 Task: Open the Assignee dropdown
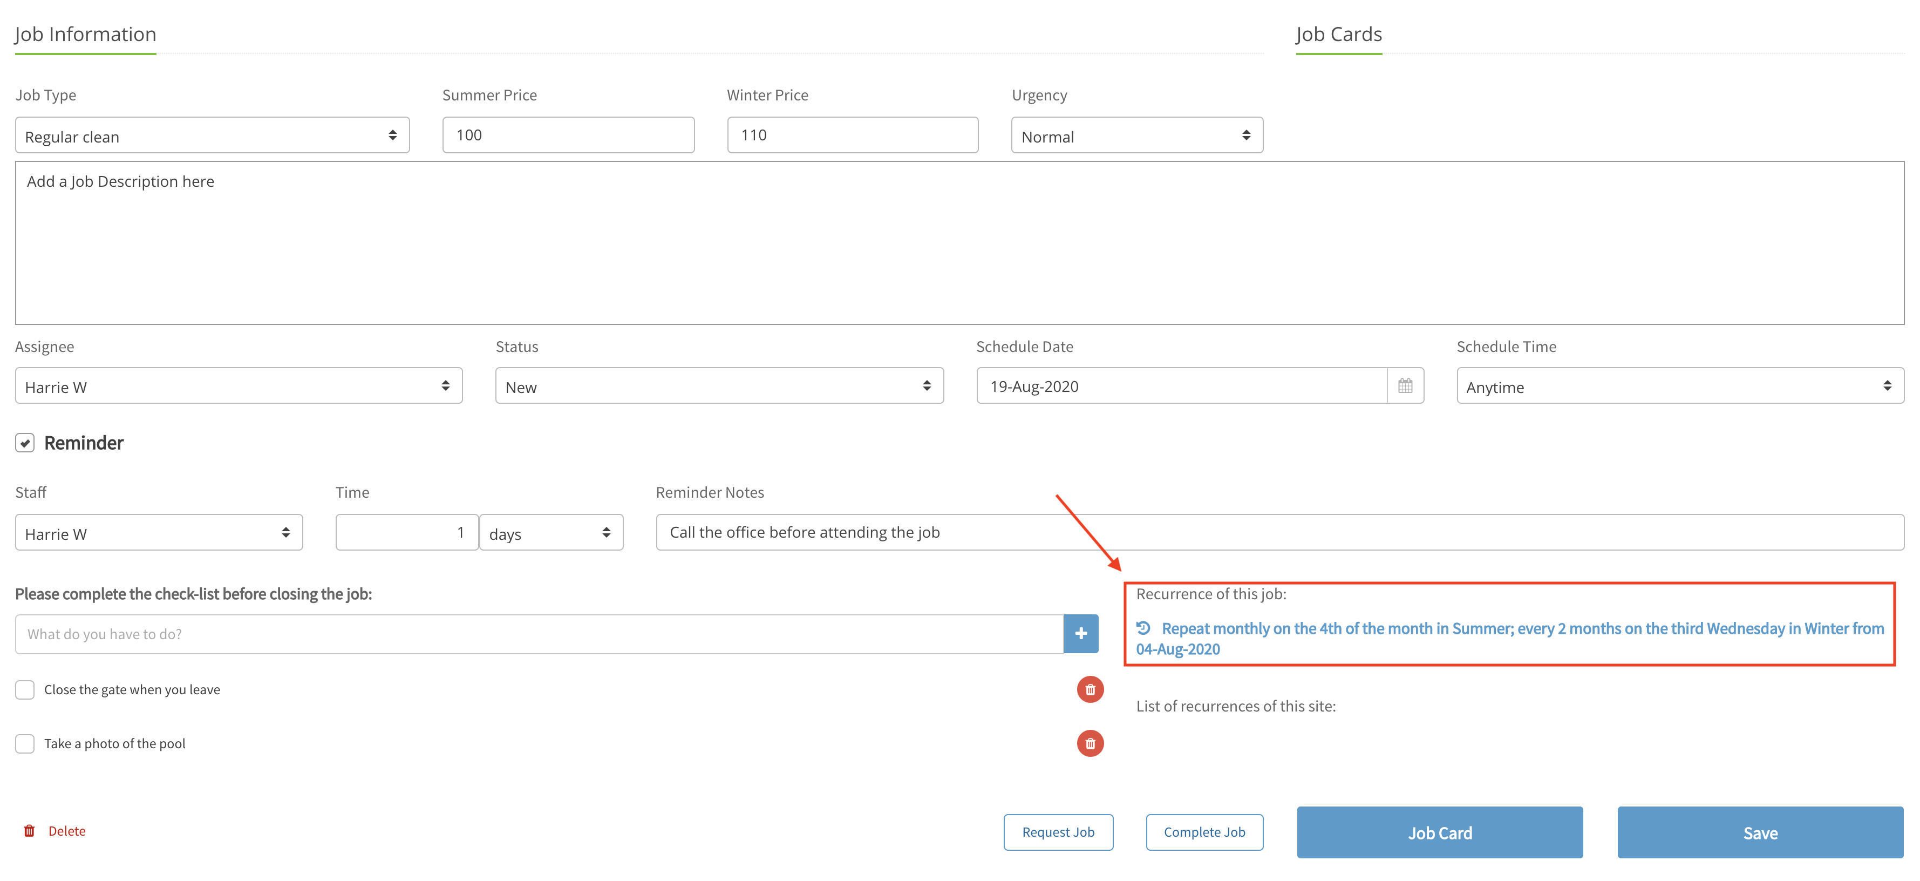tap(239, 386)
